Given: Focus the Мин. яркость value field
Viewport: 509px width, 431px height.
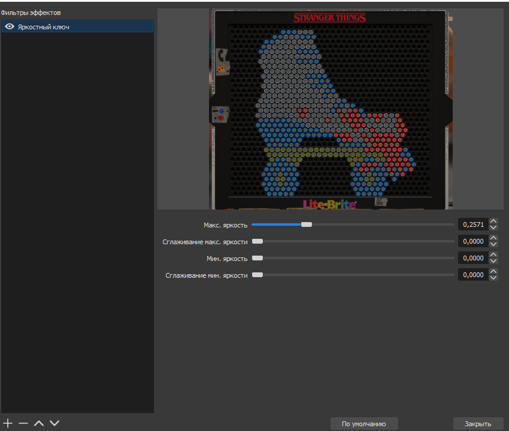Looking at the screenshot, I should [x=473, y=258].
